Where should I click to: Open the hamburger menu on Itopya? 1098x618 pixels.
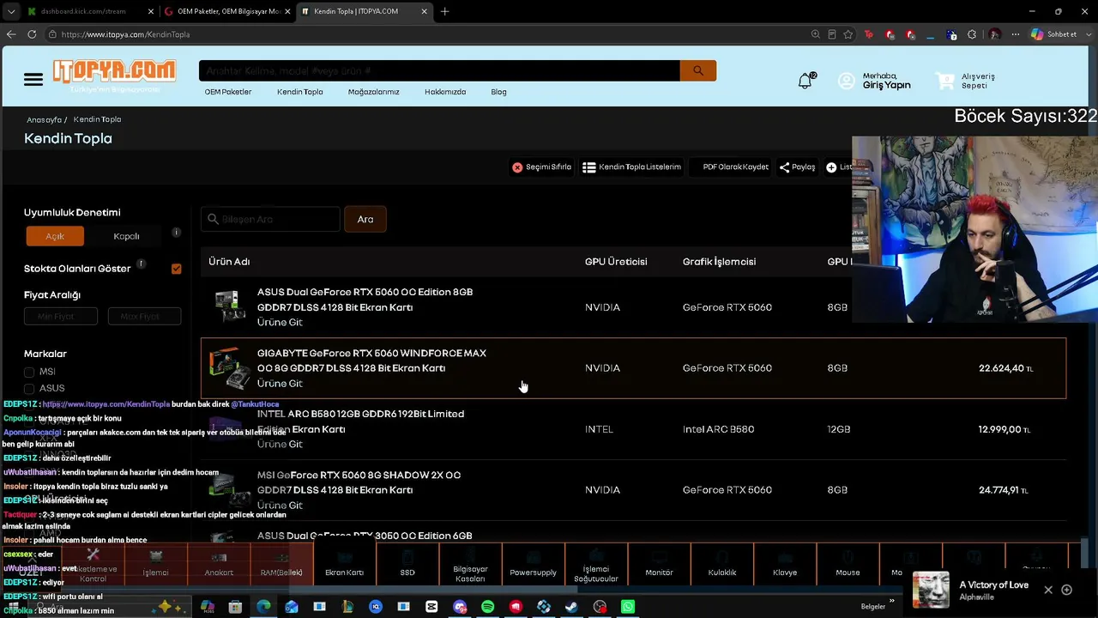point(33,80)
